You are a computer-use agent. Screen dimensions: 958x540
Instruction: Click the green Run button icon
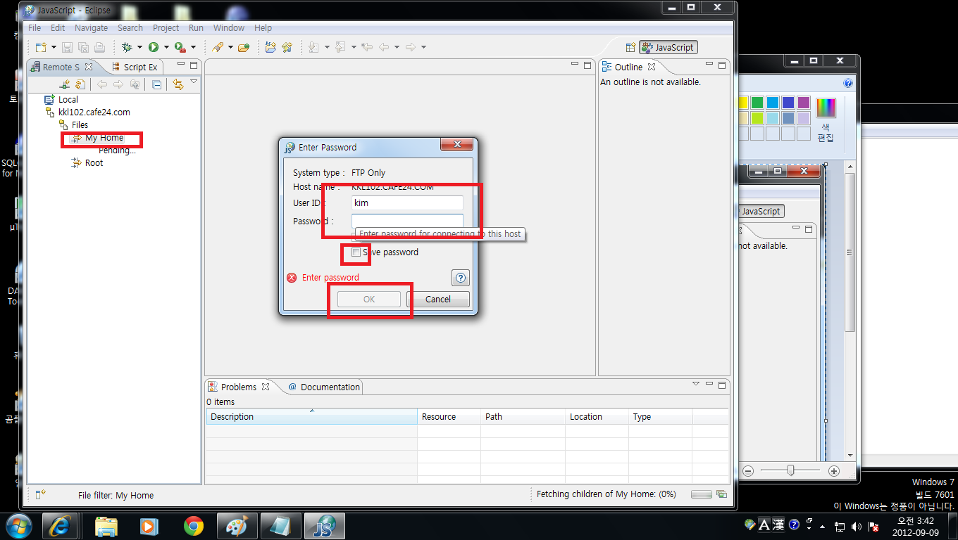[154, 47]
